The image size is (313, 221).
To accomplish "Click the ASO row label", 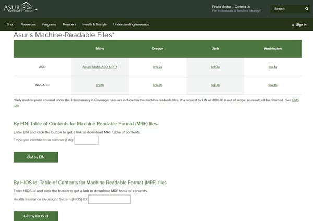I will point(42,67).
